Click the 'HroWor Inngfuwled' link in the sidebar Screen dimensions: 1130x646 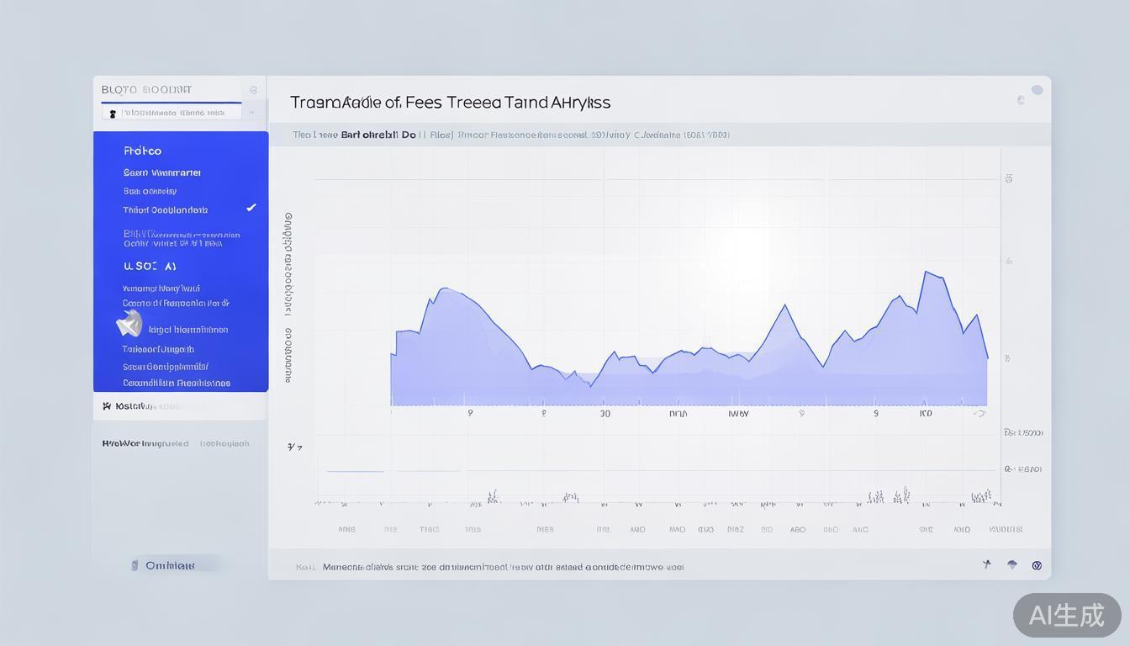[x=145, y=443]
